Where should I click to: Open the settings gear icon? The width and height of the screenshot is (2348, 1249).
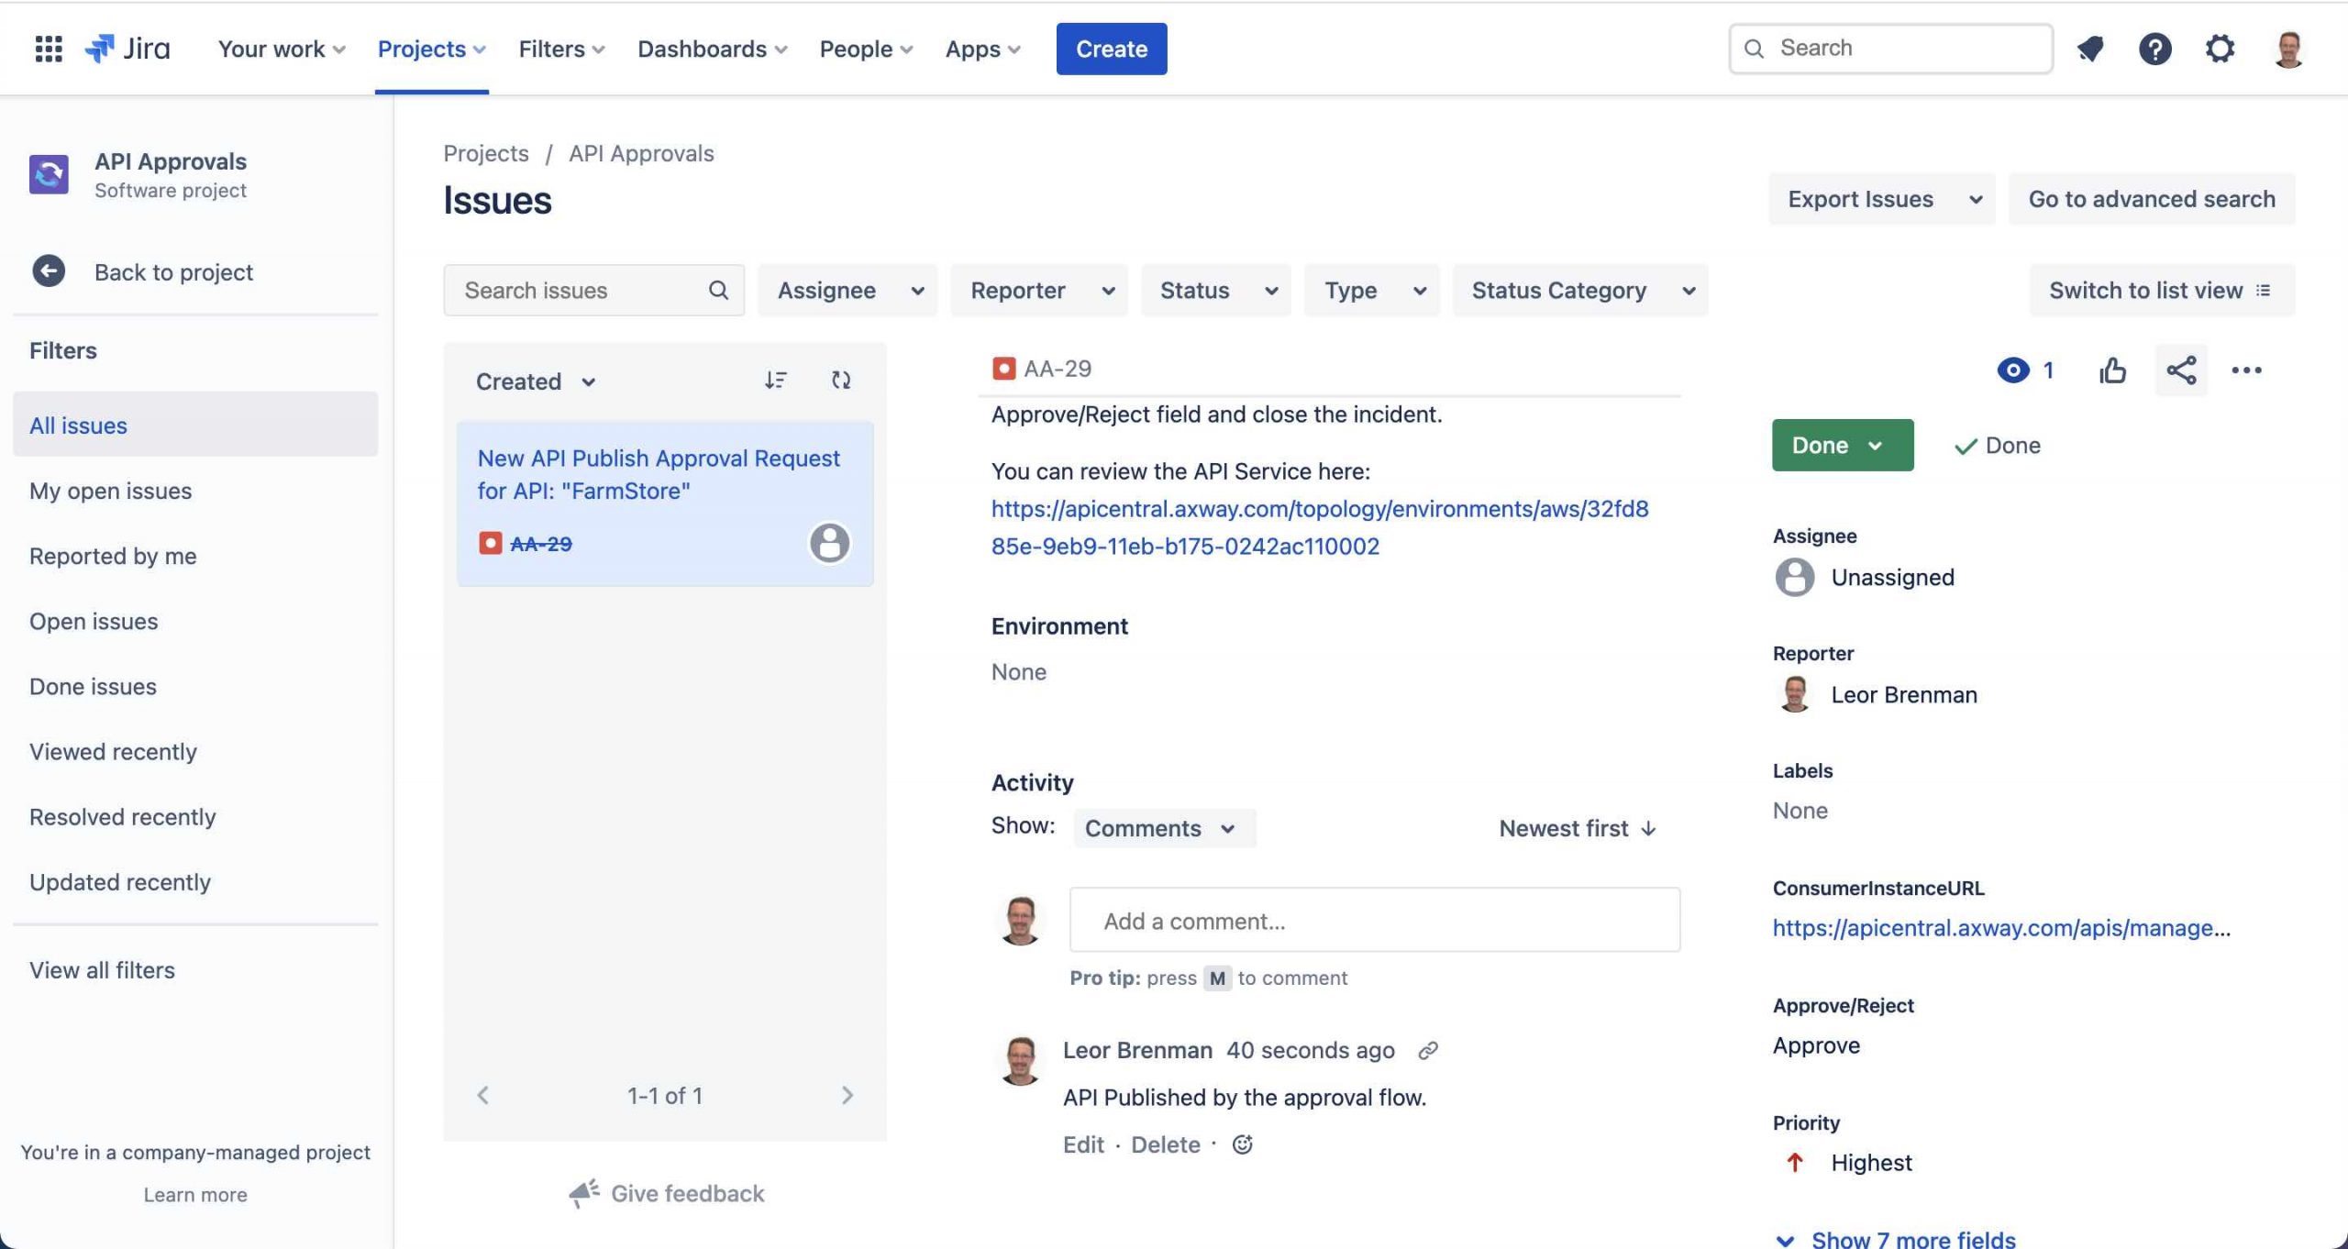tap(2220, 49)
